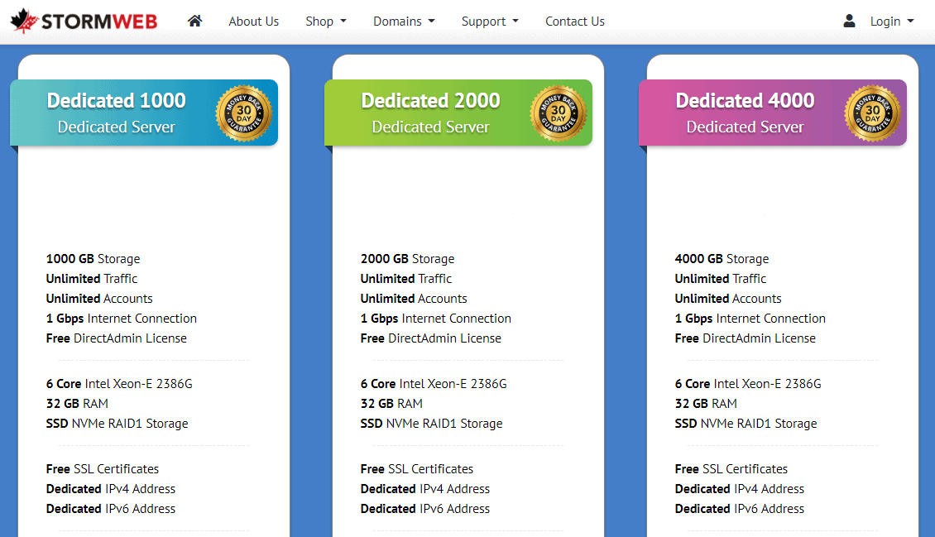Select the Dedicated 4000 plan header

772,113
